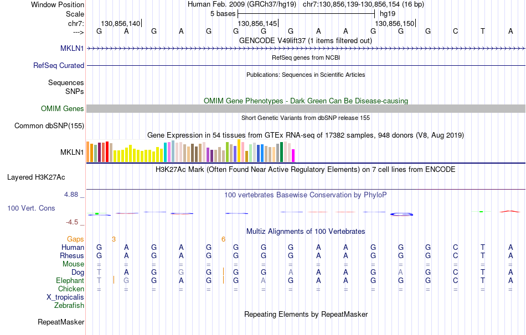This screenshot has width=526, height=335.
Task: Click the hg19 label beside the scale bar
Action: 388,14
